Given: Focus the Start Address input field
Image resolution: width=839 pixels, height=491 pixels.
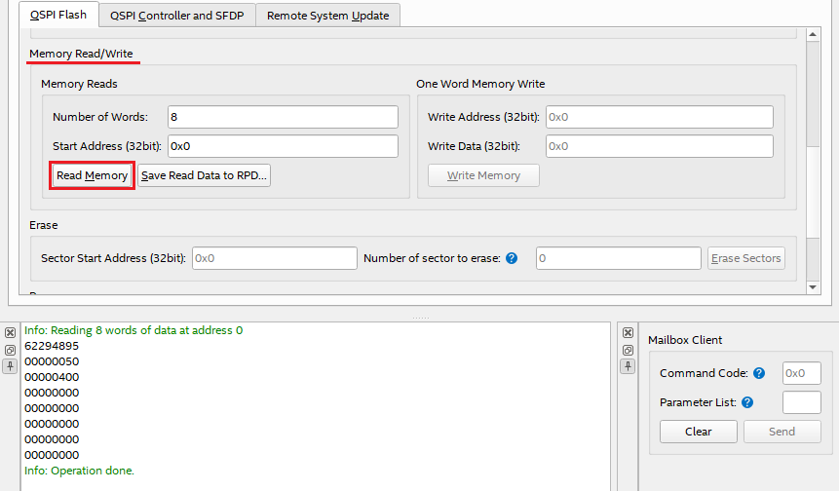Looking at the screenshot, I should (283, 146).
